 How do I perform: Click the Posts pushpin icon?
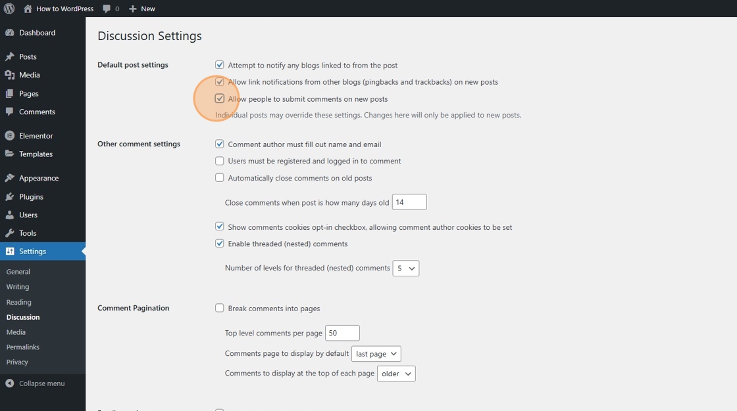point(9,56)
